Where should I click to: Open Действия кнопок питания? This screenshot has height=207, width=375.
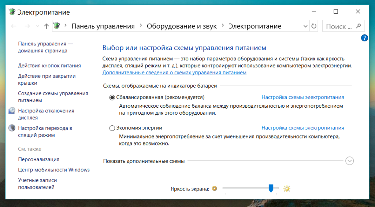tap(49, 66)
